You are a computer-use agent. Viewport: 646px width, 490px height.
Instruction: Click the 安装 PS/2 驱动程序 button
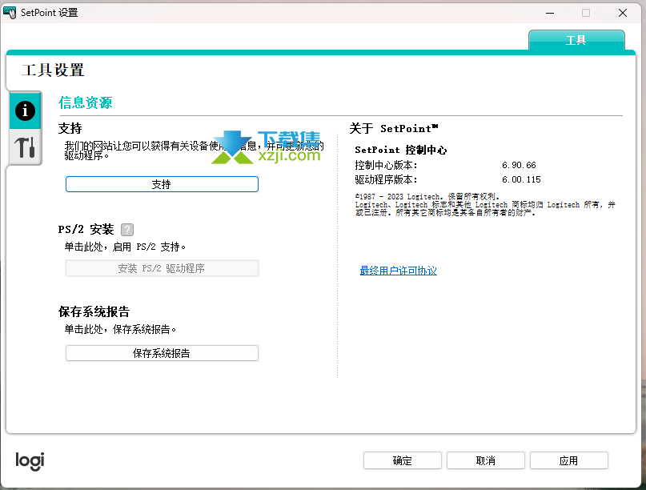click(162, 268)
